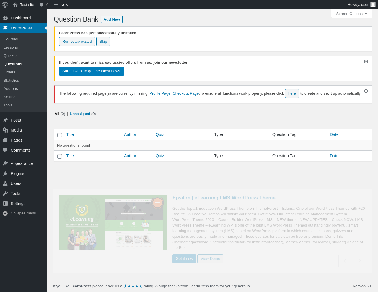Go to previous theme slide arrow
This screenshot has height=292, width=378.
(345, 261)
